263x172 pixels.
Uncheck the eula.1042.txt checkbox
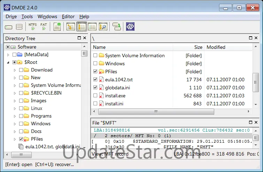click(x=95, y=79)
